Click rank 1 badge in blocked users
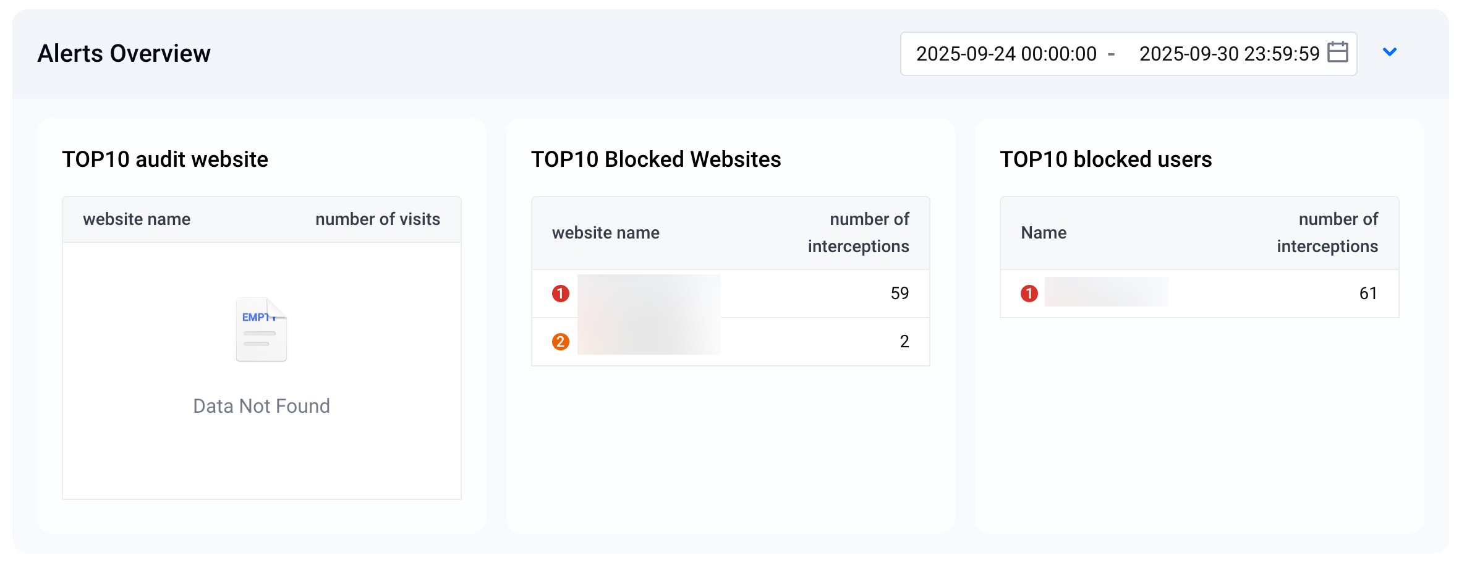The width and height of the screenshot is (1459, 571). pos(1029,294)
